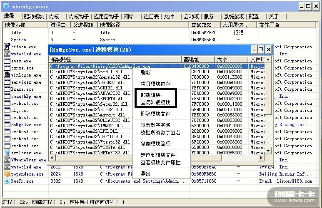Choose 导出 in the context menu

(145, 174)
